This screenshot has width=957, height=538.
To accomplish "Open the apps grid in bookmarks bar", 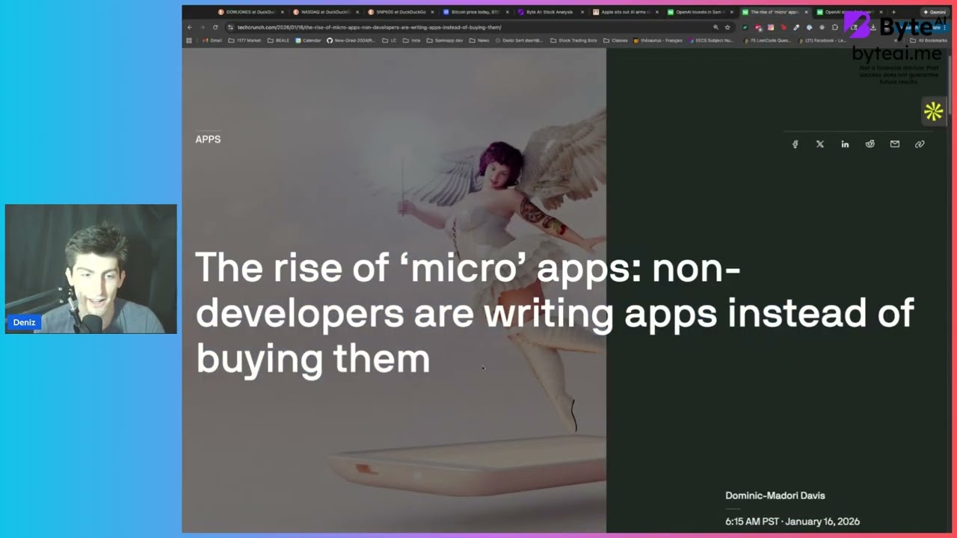I will click(x=189, y=40).
